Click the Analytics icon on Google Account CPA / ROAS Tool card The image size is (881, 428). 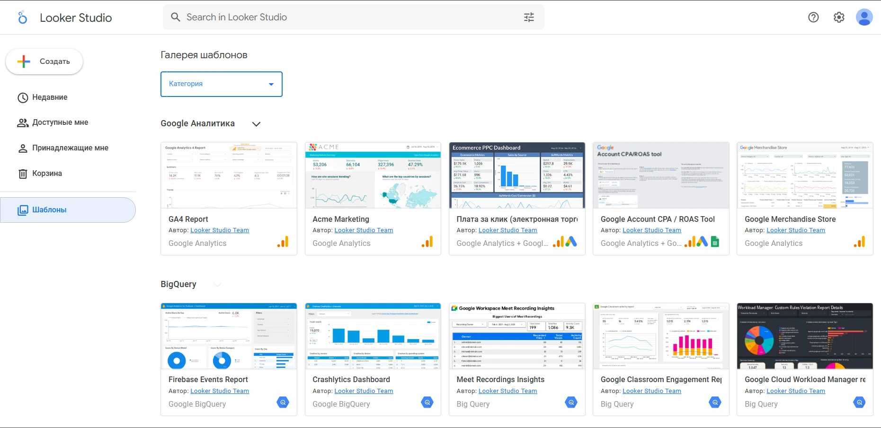click(x=690, y=242)
